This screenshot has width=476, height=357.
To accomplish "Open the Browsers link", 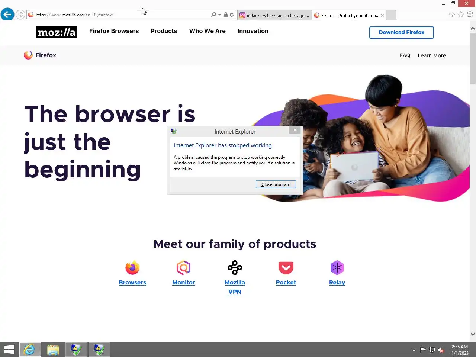I will [x=132, y=283].
